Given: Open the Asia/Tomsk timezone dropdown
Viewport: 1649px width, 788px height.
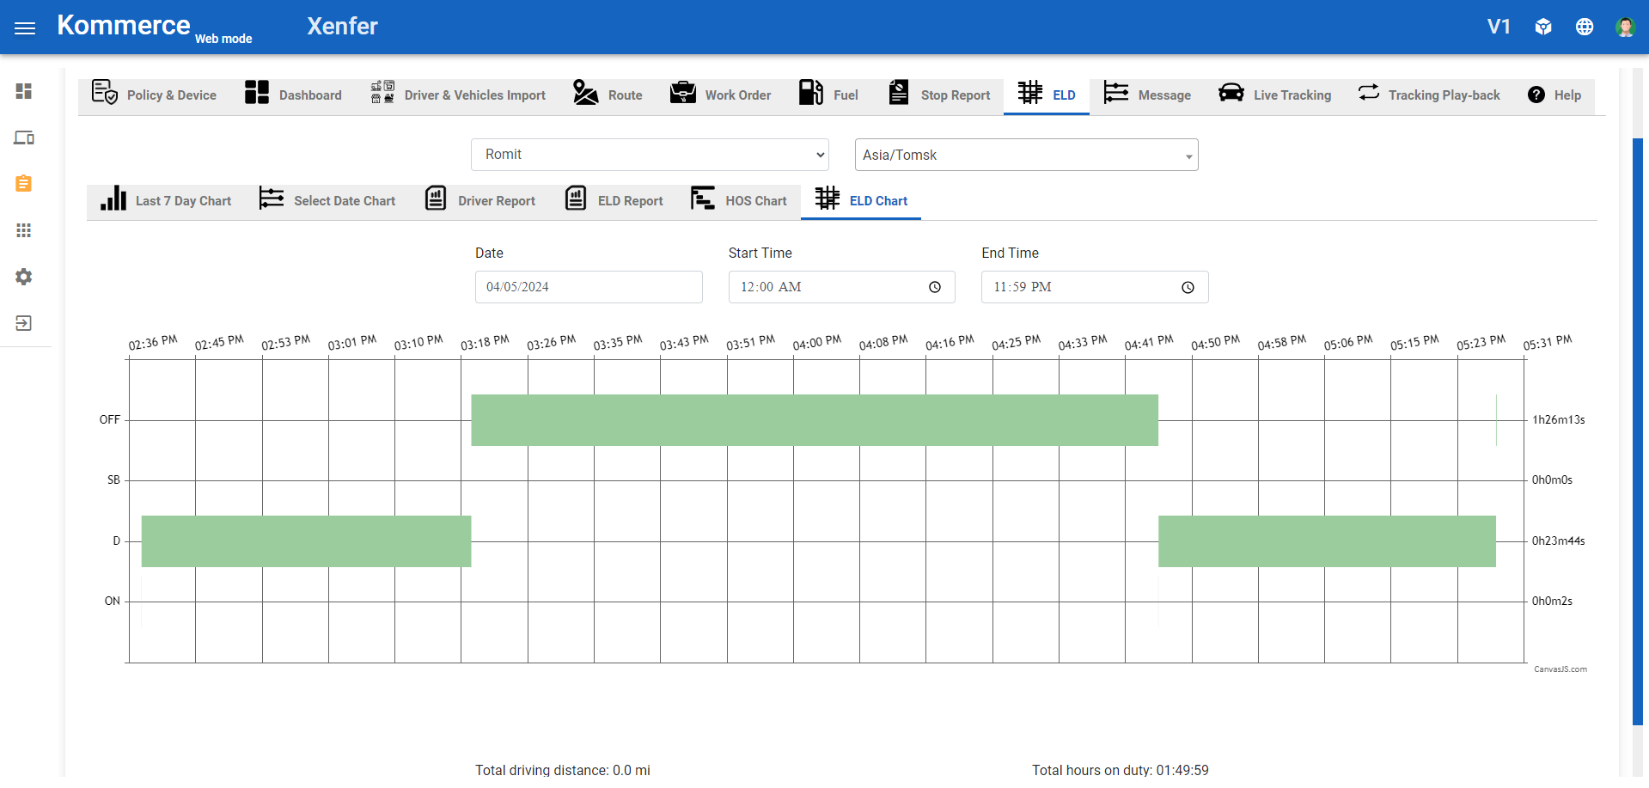Looking at the screenshot, I should 1026,156.
